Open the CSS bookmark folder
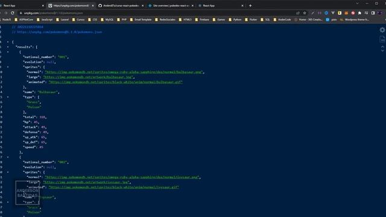 coord(92,19)
